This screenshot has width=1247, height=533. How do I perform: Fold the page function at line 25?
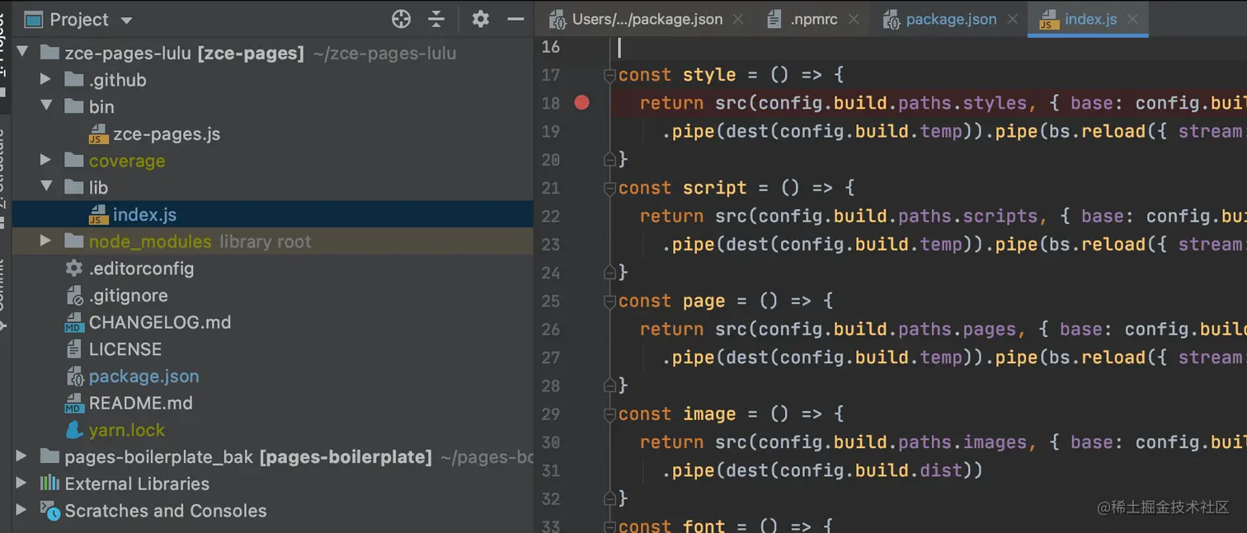(610, 302)
